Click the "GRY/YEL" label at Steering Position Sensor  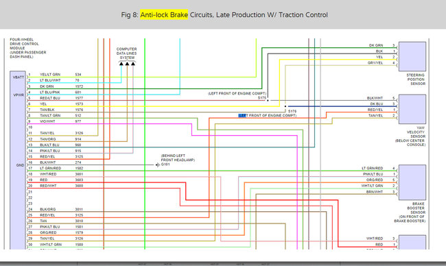[375, 63]
